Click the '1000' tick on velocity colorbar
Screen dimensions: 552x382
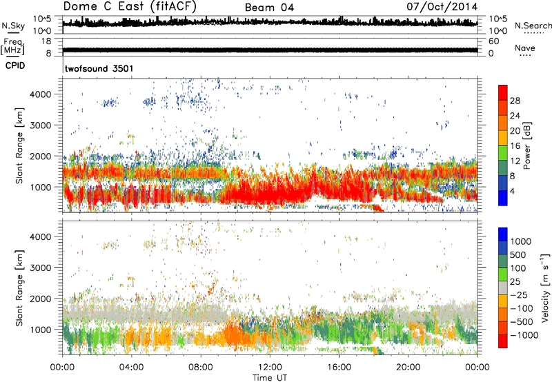[x=521, y=241]
